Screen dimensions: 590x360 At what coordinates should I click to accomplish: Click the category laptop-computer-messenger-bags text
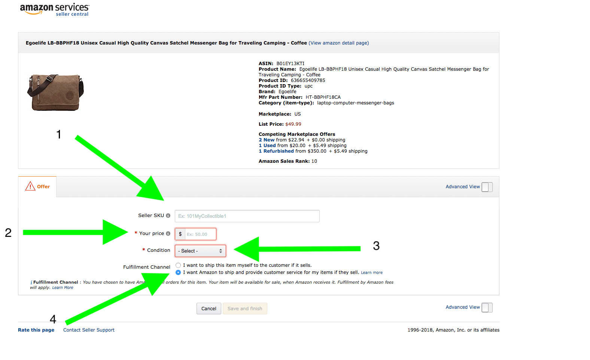(355, 103)
